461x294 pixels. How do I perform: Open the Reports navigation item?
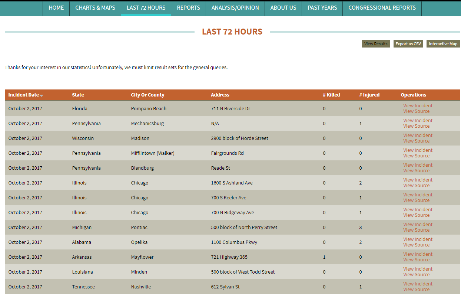click(x=188, y=8)
